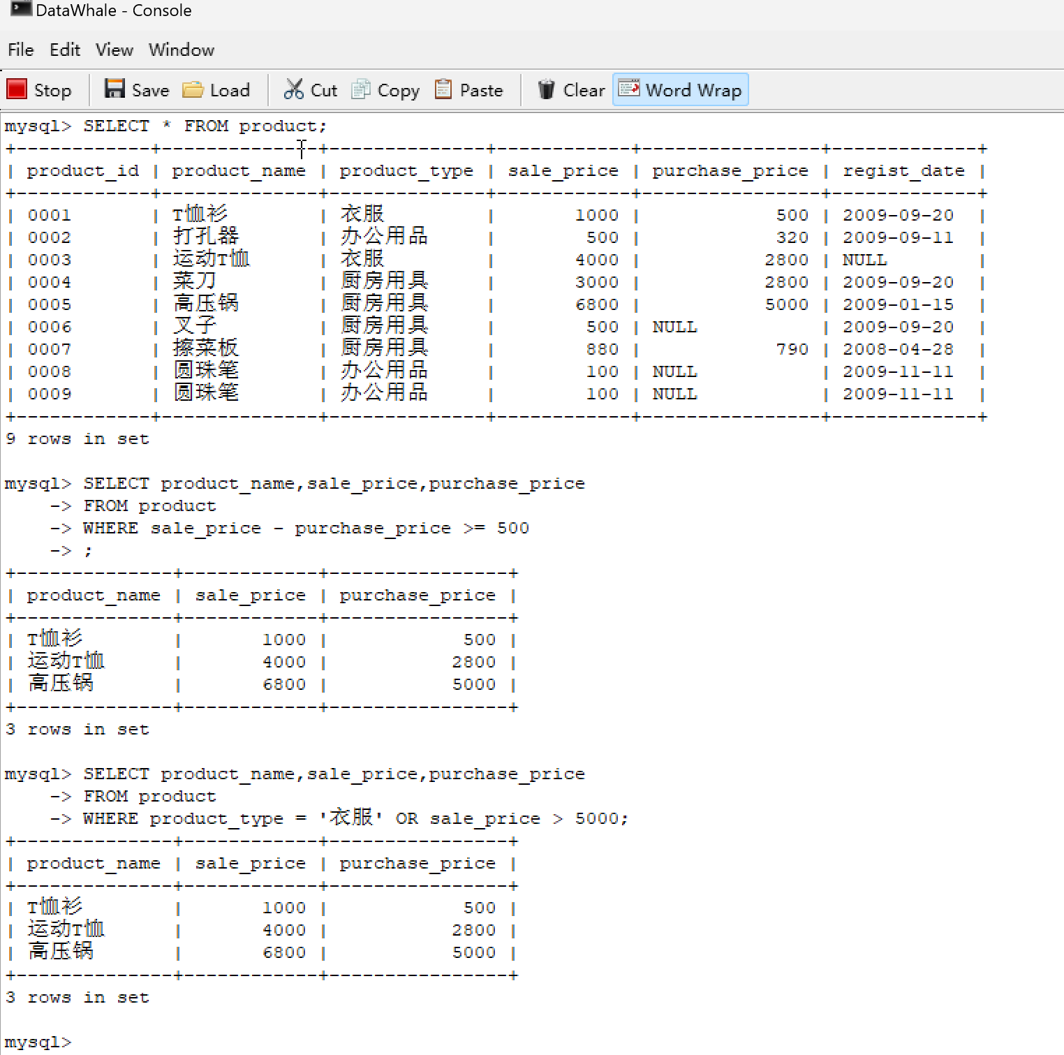The image size is (1064, 1055).
Task: Save the console output
Action: [137, 90]
